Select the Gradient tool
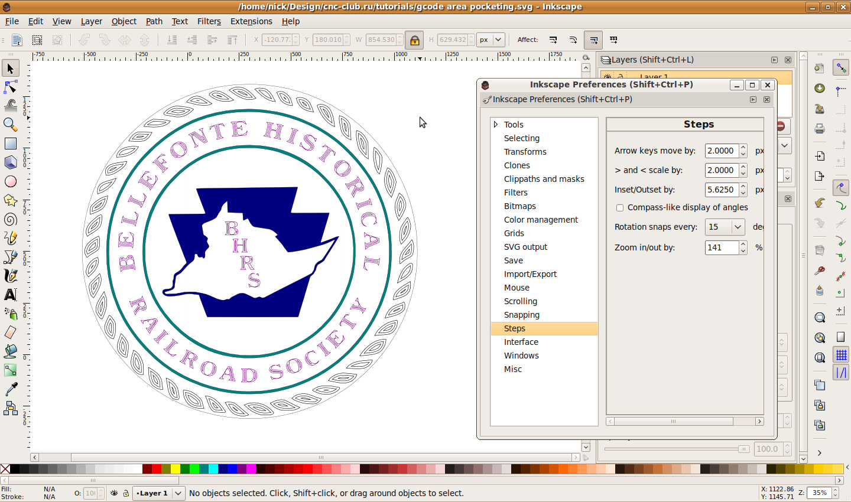The width and height of the screenshot is (851, 502). pos(11,370)
